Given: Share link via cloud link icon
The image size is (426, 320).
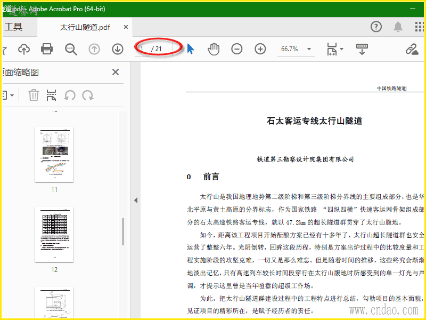Looking at the screenshot, I should pyautogui.click(x=412, y=49).
